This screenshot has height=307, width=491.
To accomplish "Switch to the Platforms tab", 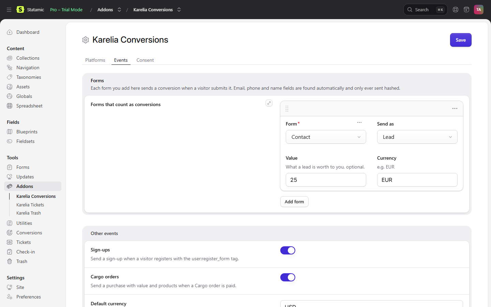I will point(95,60).
